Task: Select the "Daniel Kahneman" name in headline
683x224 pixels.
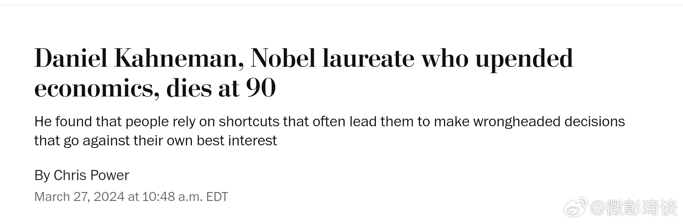Action: (139, 58)
